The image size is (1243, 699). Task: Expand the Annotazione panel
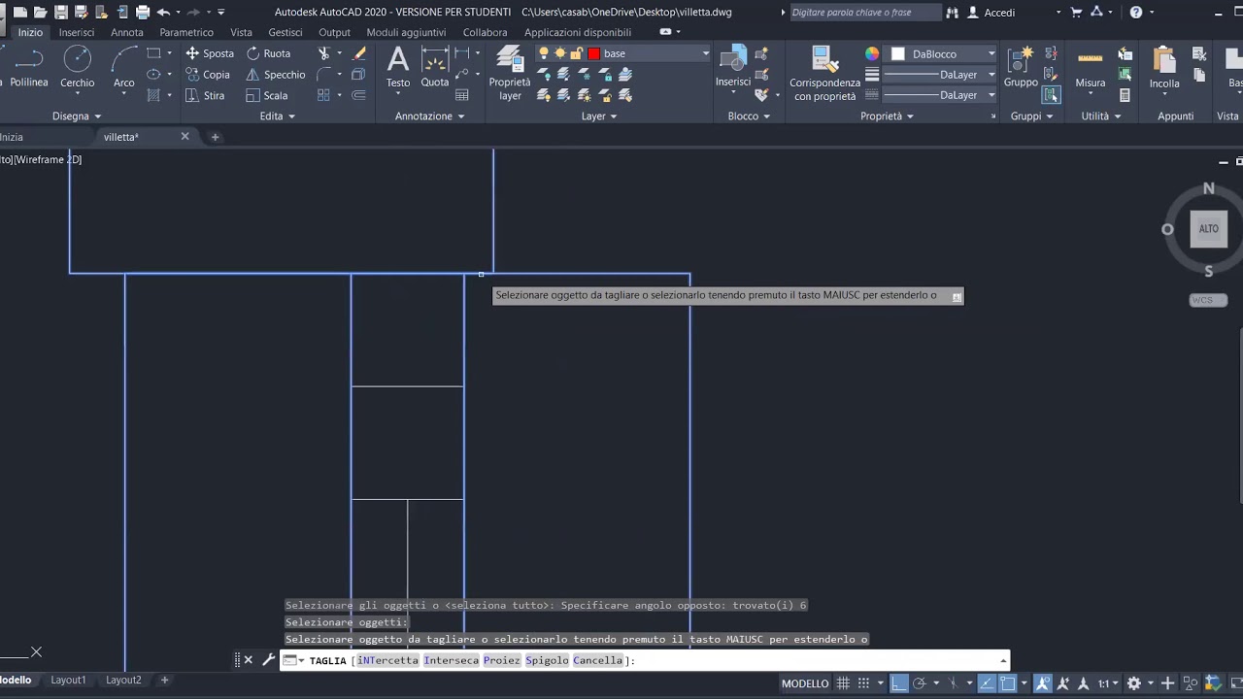(429, 116)
